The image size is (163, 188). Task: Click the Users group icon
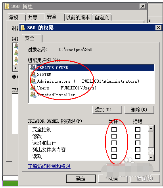[x=33, y=88]
